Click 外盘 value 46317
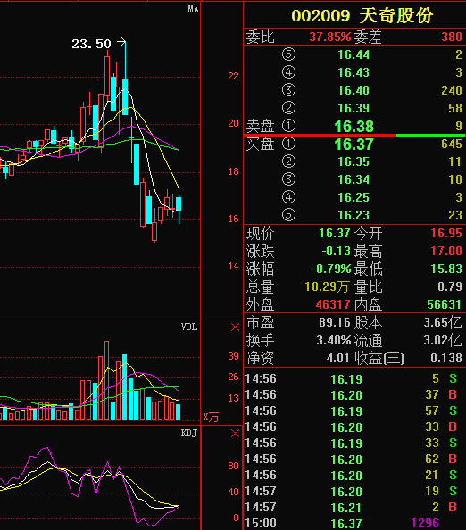Screen dimensions: 466x530 [x=333, y=304]
